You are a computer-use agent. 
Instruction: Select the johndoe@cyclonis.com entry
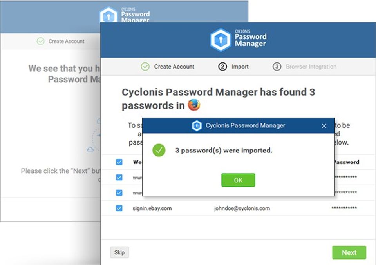click(242, 208)
